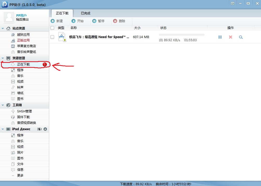Open 越狱应用 in the sidebar

tap(23, 35)
